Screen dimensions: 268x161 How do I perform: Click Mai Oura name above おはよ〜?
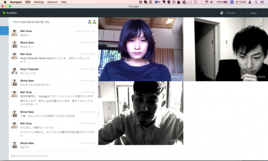26,31
